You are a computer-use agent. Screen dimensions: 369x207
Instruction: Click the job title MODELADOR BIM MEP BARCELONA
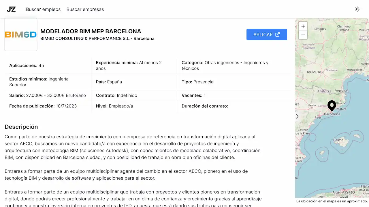point(91,31)
